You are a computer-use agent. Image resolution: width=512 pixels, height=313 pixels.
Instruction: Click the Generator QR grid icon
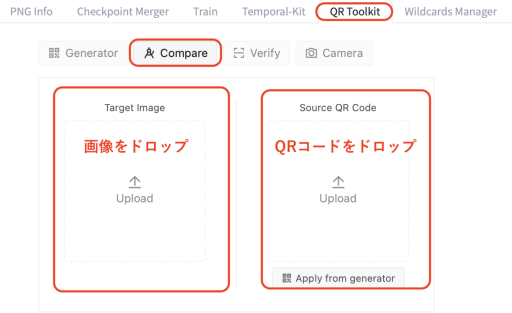[x=54, y=53]
